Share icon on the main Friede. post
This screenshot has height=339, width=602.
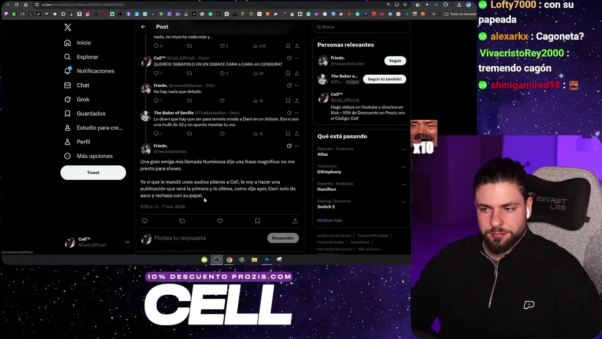pos(295,221)
